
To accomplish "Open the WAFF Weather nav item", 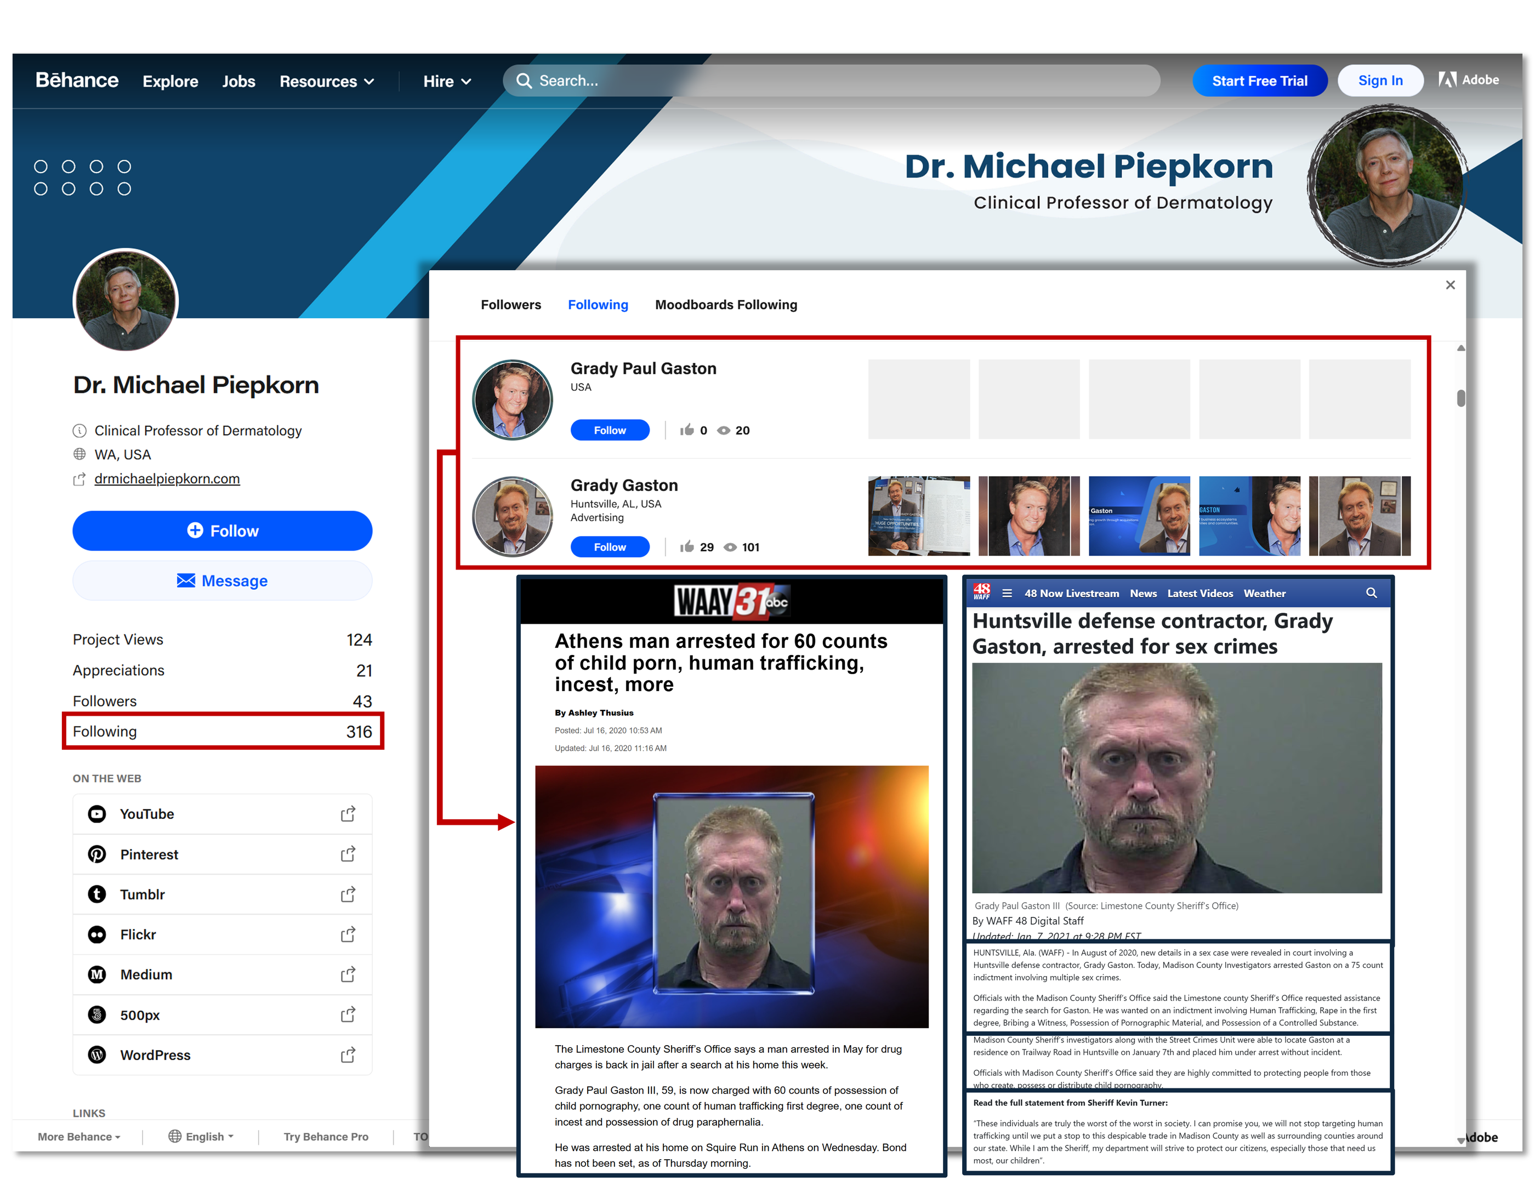I will [x=1264, y=593].
